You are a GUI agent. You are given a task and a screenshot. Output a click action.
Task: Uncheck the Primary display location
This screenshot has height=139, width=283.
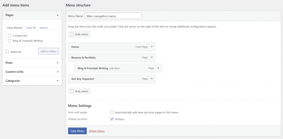(x=112, y=119)
